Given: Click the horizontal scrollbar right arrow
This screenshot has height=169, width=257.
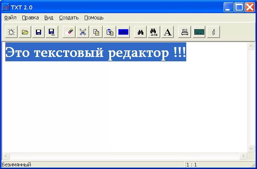Looking at the screenshot, I should tap(243, 156).
